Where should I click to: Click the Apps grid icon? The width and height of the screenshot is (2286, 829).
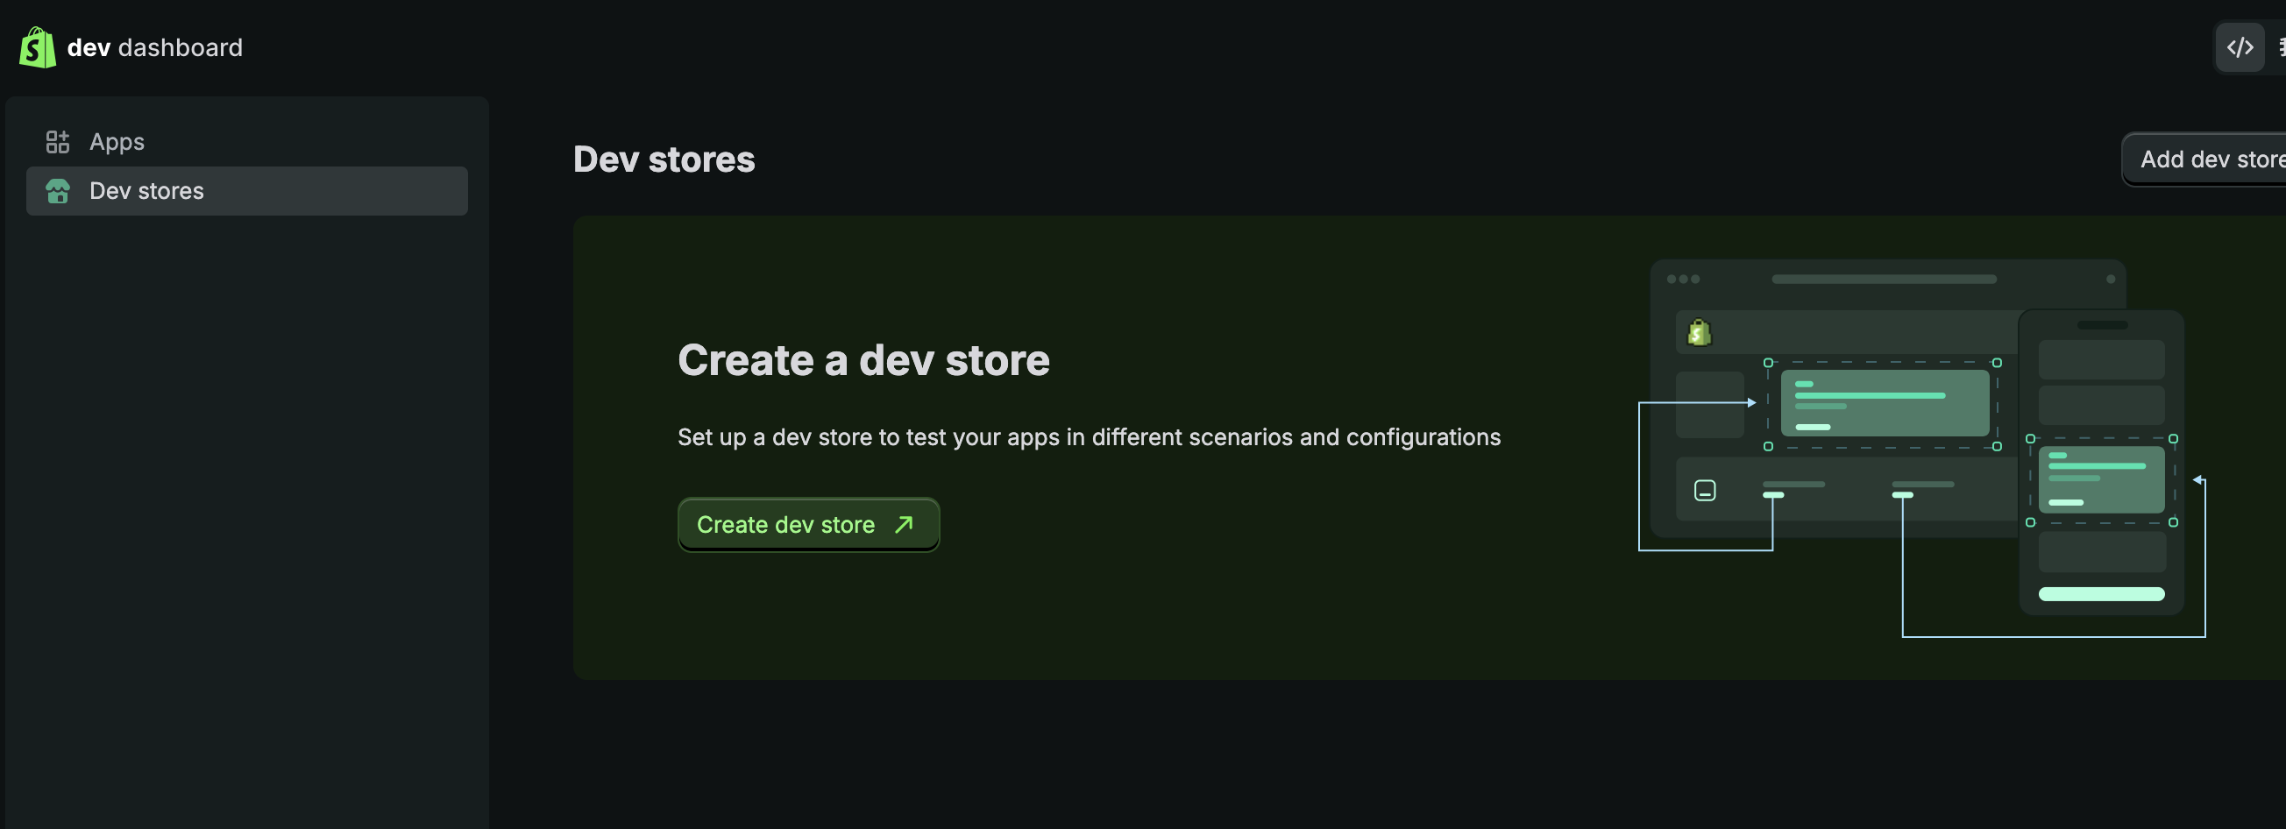tap(58, 142)
